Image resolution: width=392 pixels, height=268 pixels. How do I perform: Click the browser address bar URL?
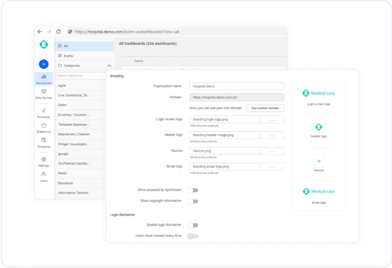pyautogui.click(x=127, y=32)
